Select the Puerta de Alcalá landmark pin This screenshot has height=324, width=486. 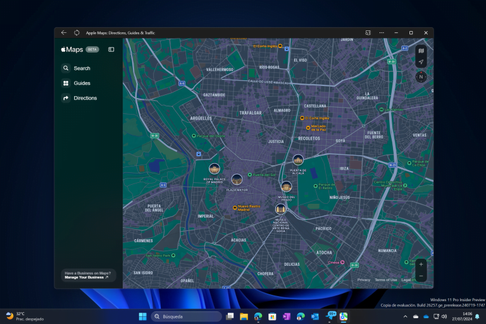tap(298, 160)
